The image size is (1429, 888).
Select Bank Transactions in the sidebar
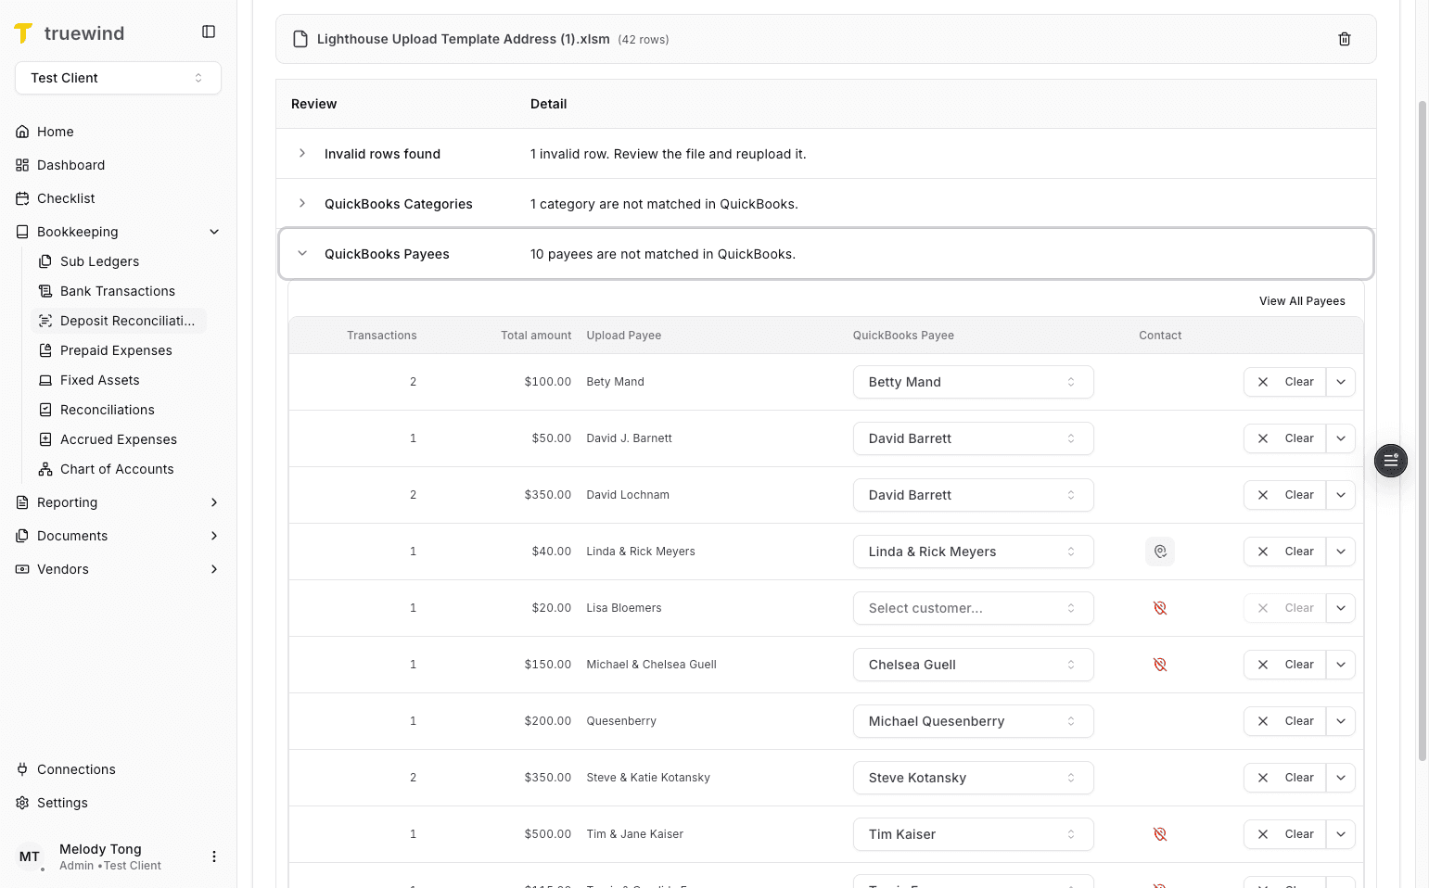pyautogui.click(x=117, y=291)
